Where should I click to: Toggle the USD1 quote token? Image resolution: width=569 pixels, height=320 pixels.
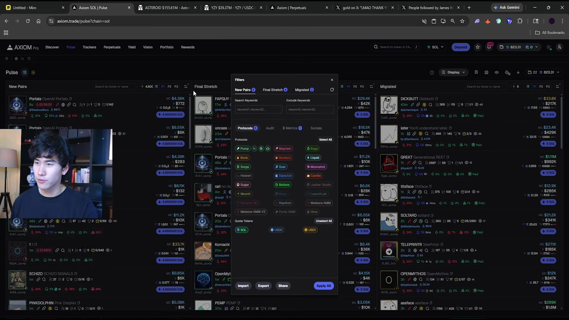(310, 230)
